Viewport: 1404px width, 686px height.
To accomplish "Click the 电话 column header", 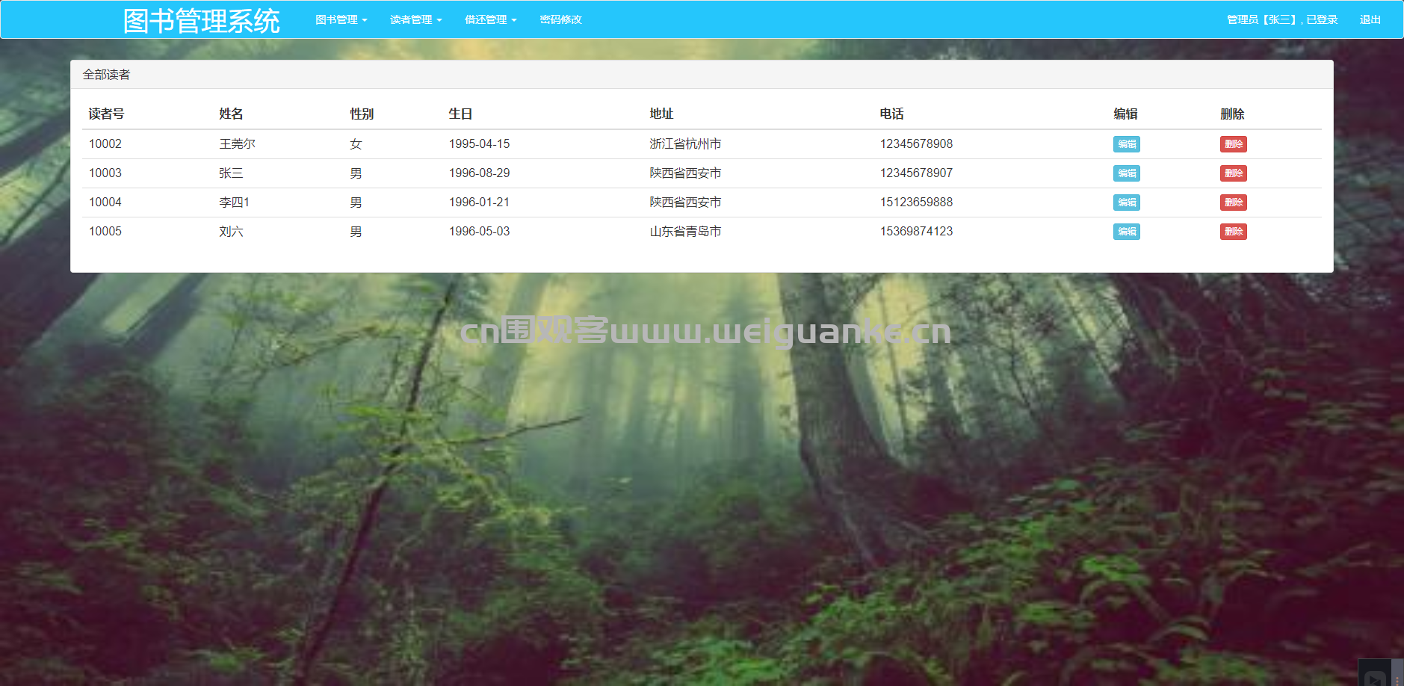I will click(891, 114).
